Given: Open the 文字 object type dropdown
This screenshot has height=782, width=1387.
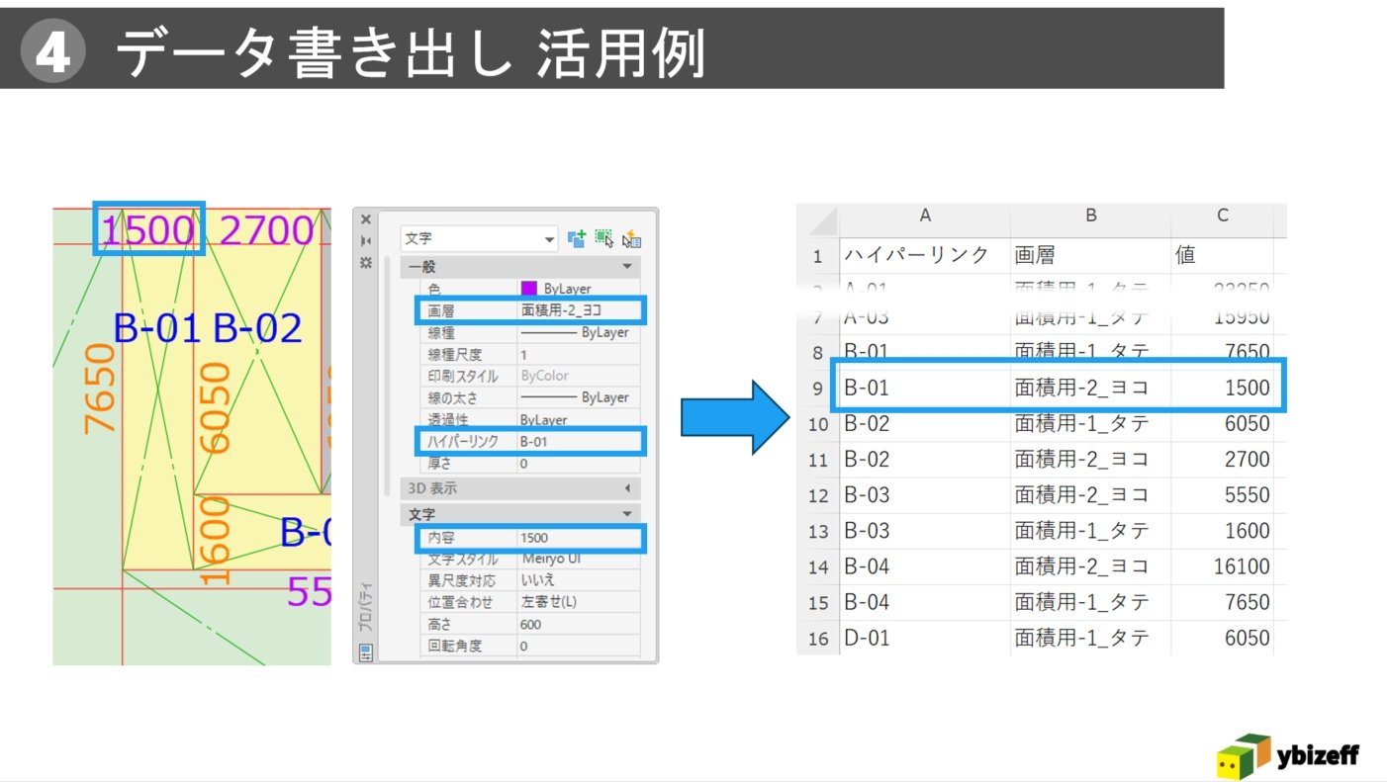Looking at the screenshot, I should click(480, 238).
